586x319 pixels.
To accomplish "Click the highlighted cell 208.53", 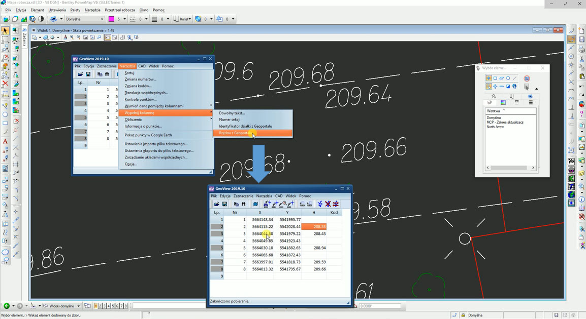I will (314, 226).
